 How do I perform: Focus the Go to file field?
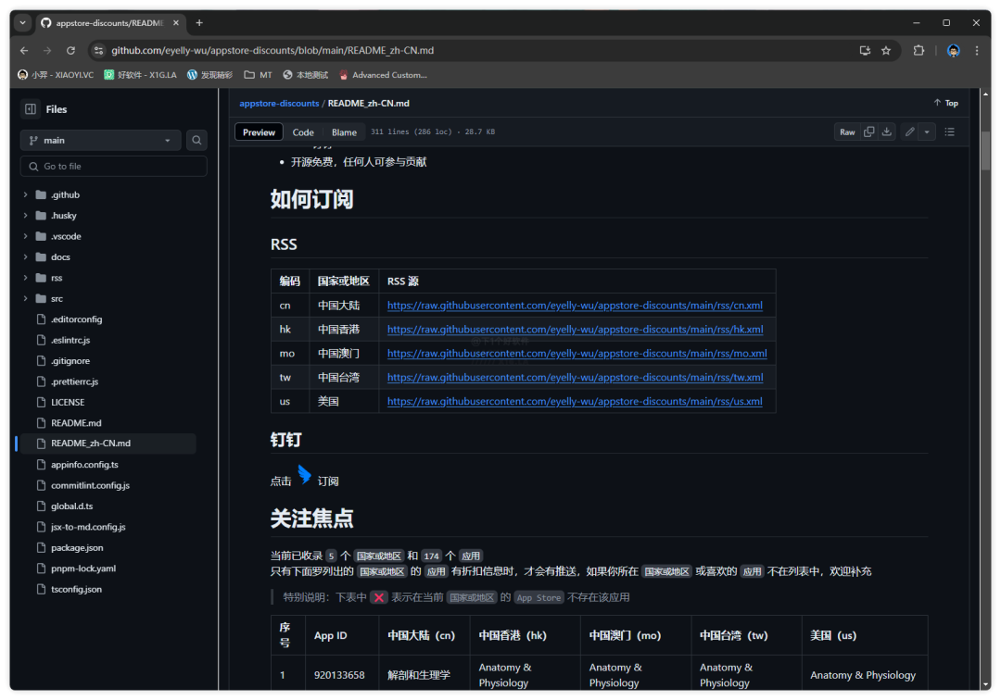[x=114, y=167]
